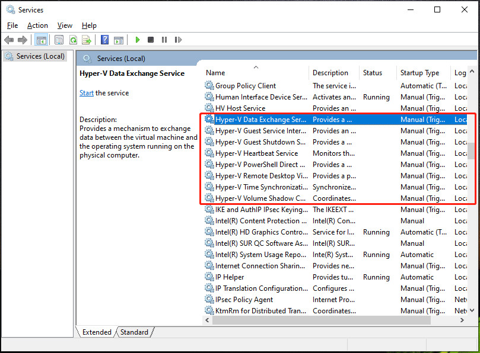480x353 pixels.
Task: Maximize the Services window
Action: pyautogui.click(x=437, y=10)
